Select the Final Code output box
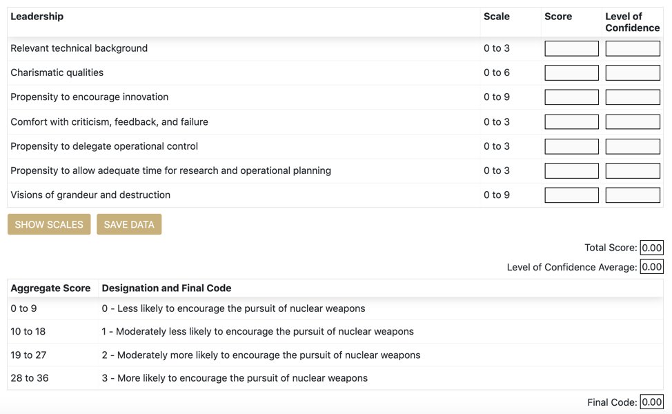This screenshot has height=414, width=672. click(x=651, y=402)
